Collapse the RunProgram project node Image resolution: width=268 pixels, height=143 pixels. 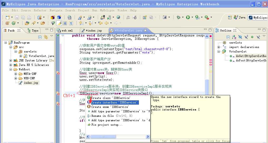(6, 43)
